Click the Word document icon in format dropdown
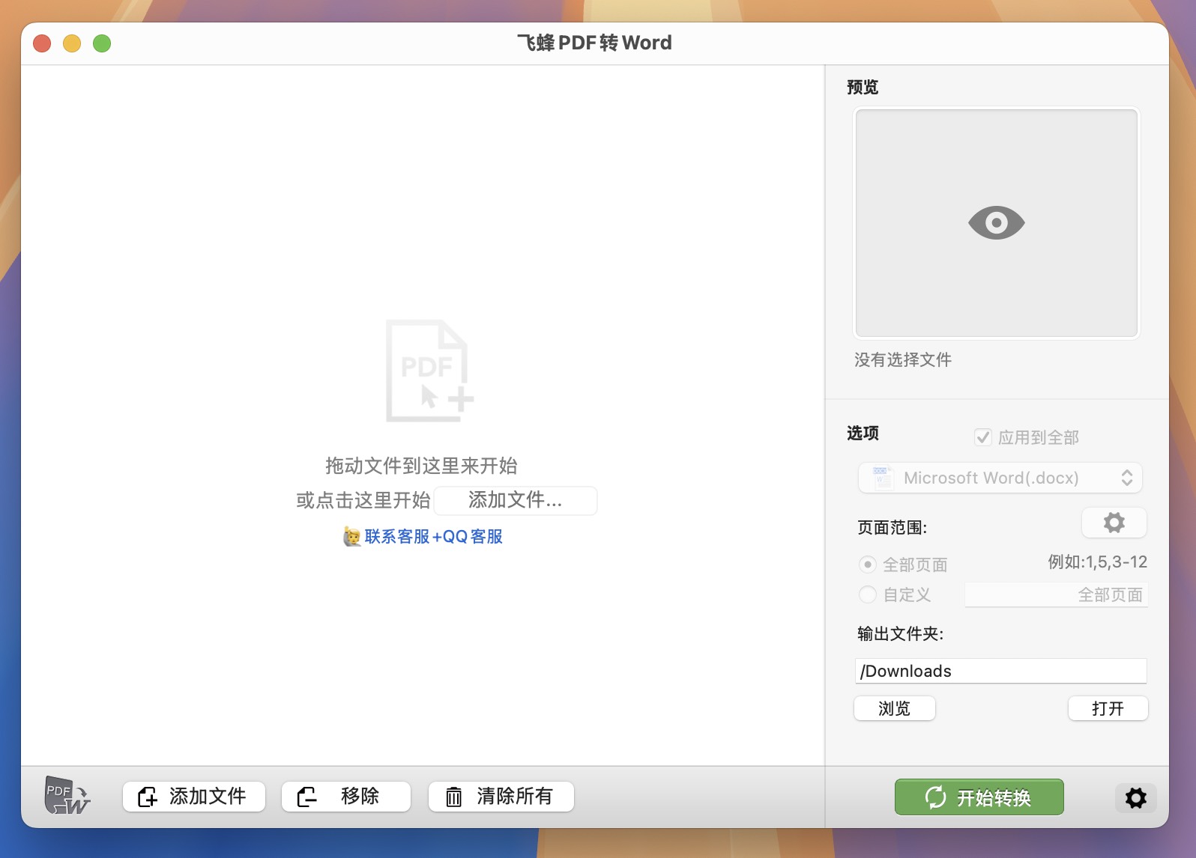Screen dimensions: 1196x858 point(883,478)
